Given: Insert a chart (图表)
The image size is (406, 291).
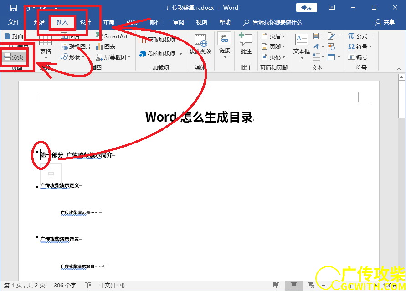Looking at the screenshot, I should (106, 46).
